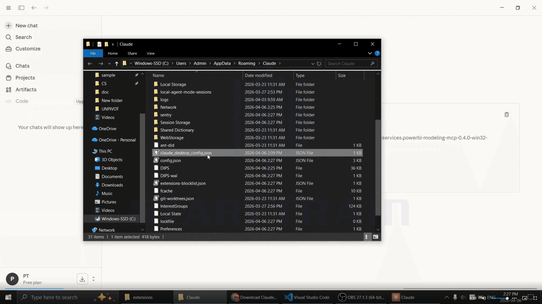This screenshot has width=542, height=304.
Task: Open recent locations dropdown arrow
Action: point(109,64)
